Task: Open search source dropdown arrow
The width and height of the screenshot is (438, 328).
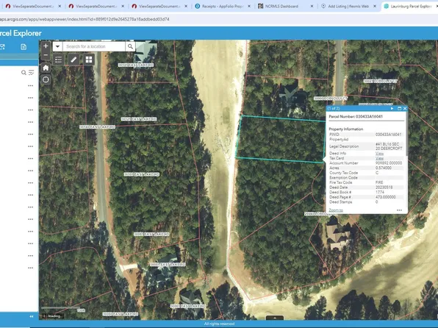Action: click(x=57, y=46)
